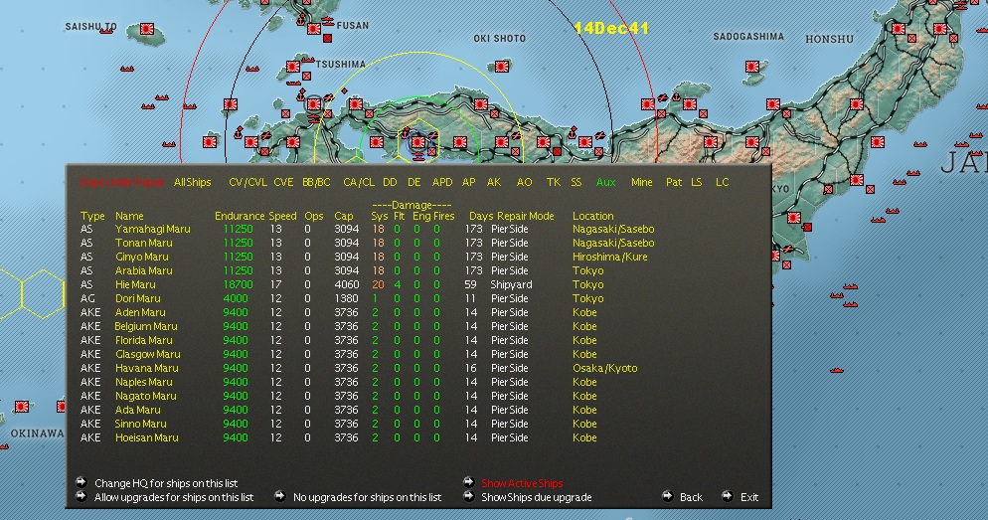Click the ship icon under Saishu To label
The image size is (988, 520).
click(x=106, y=30)
